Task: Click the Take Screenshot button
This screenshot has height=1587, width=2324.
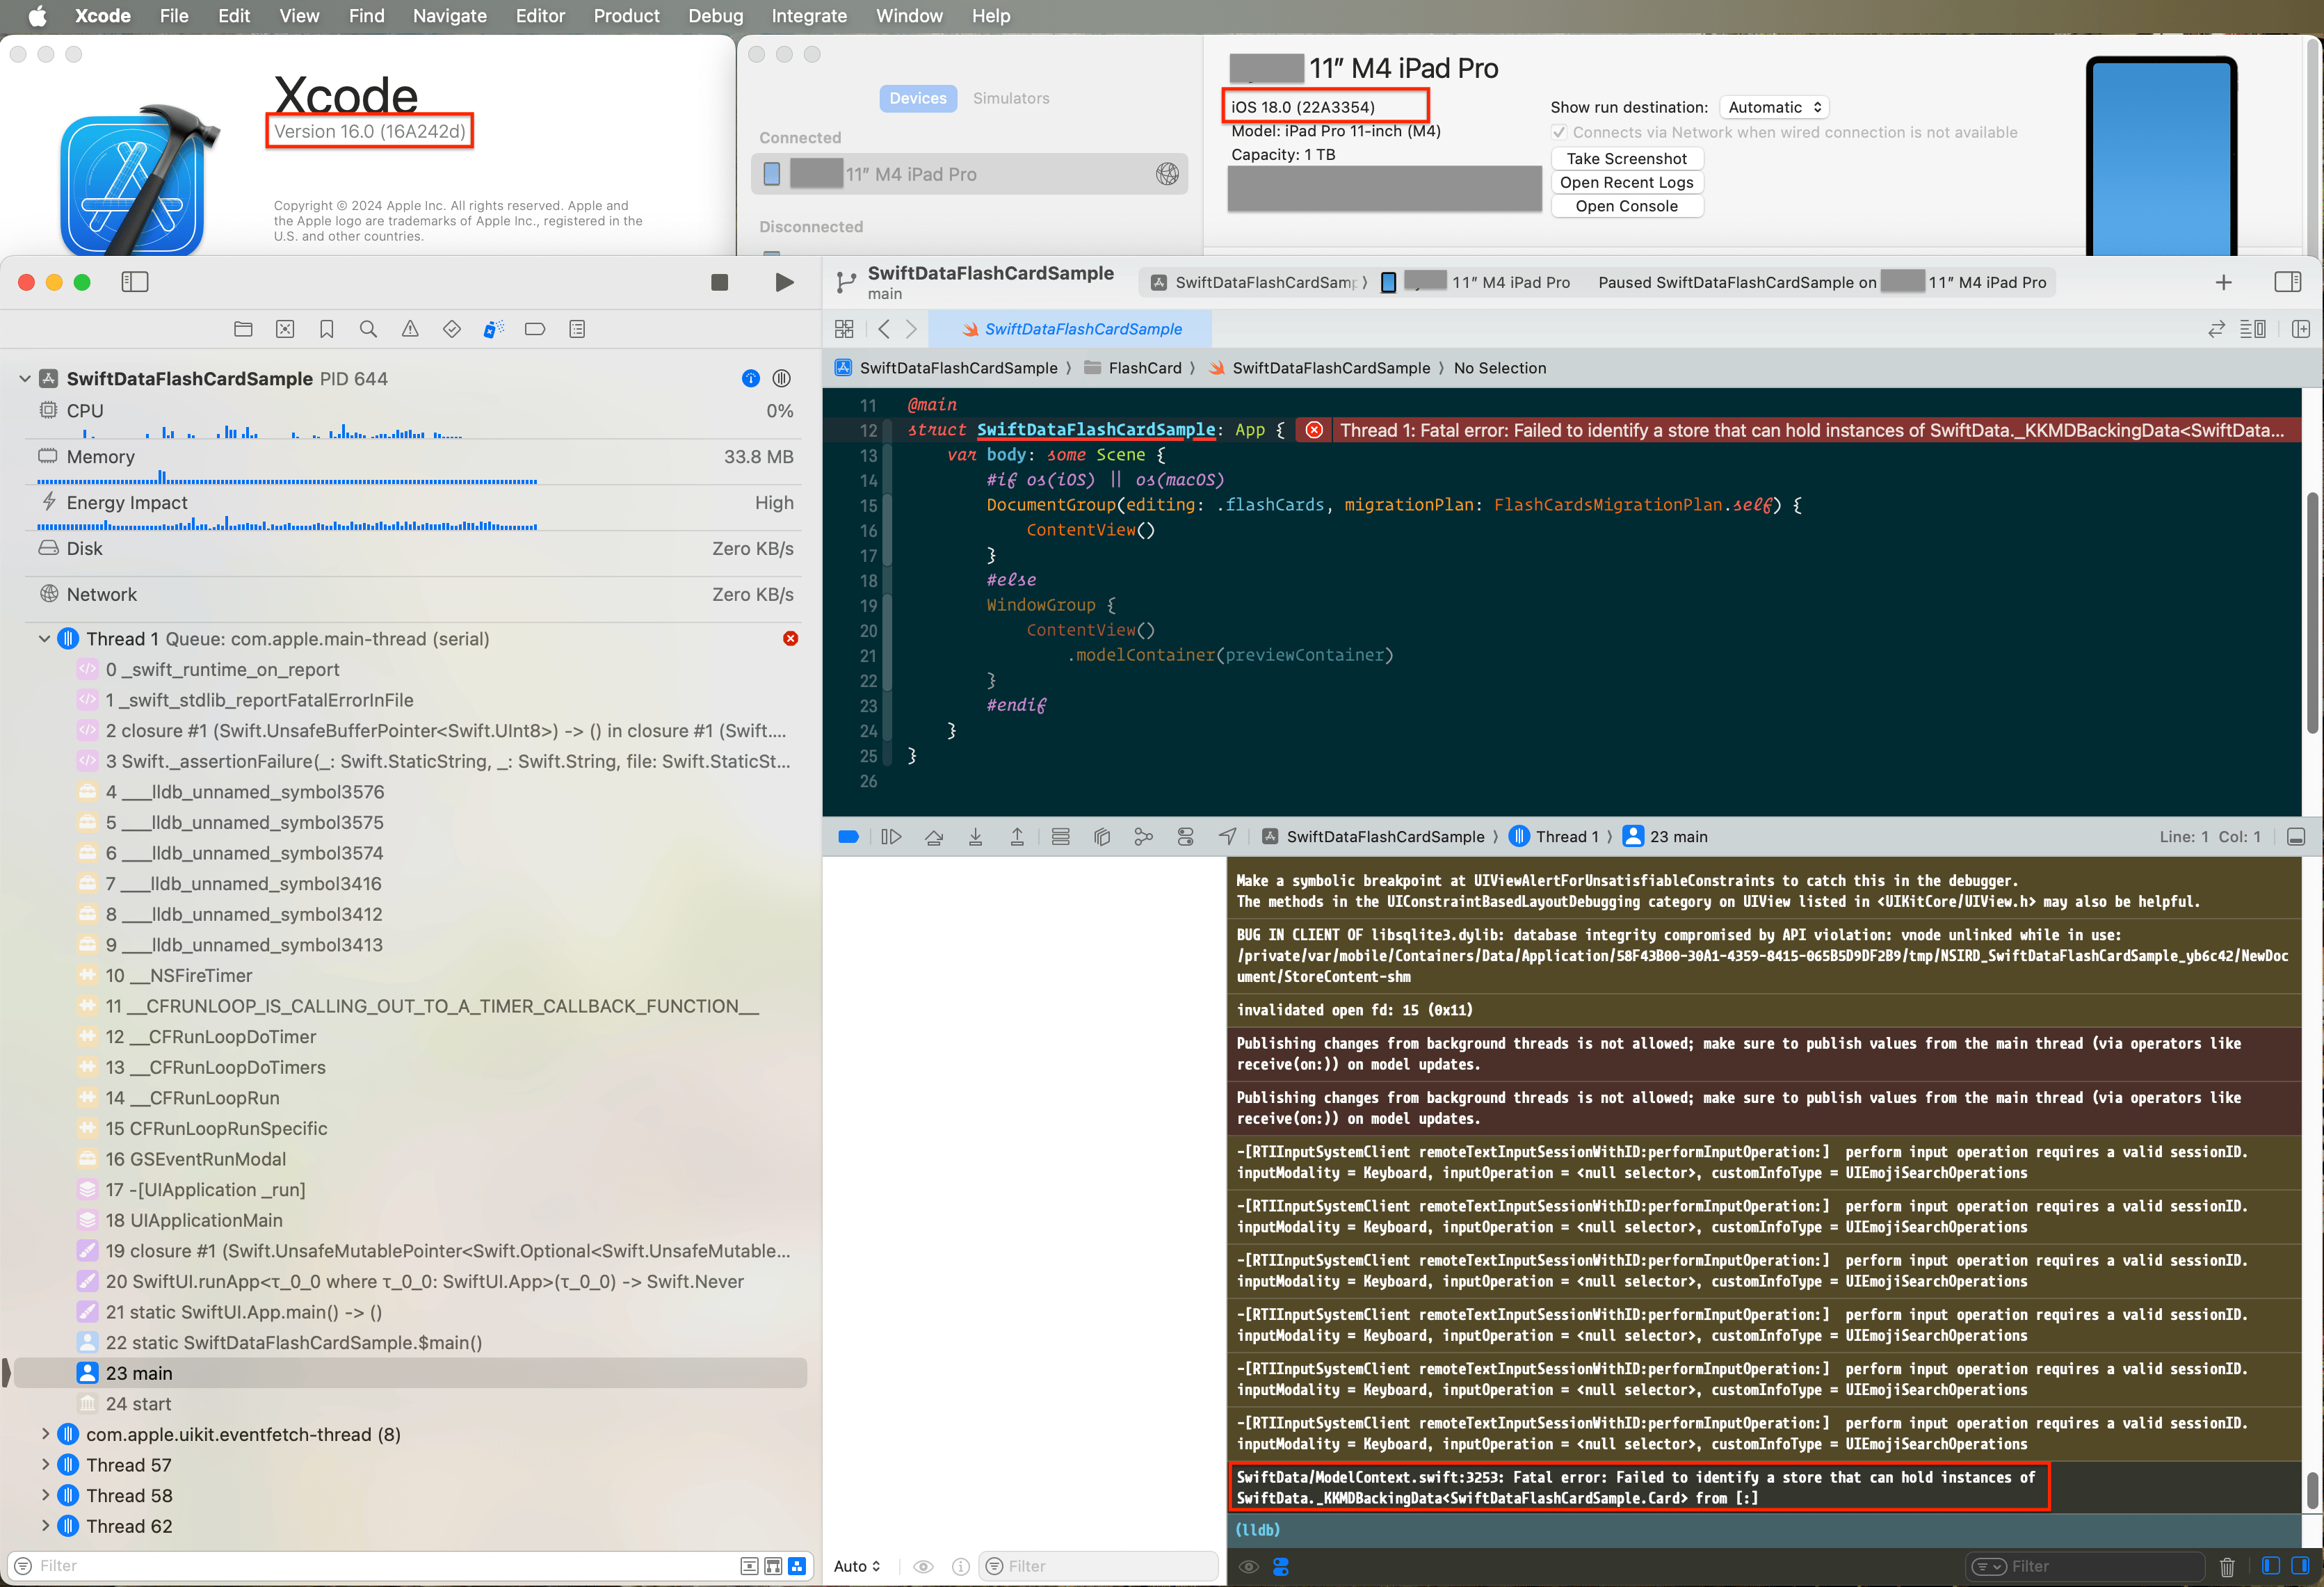Action: pyautogui.click(x=1626, y=158)
